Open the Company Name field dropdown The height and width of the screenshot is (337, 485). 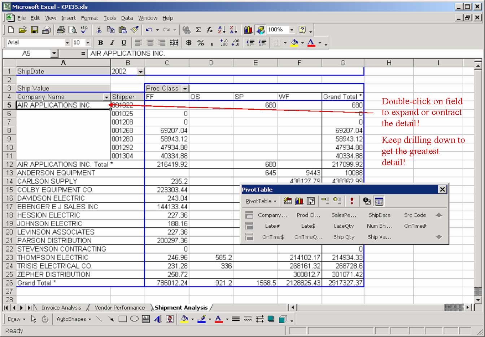click(106, 97)
